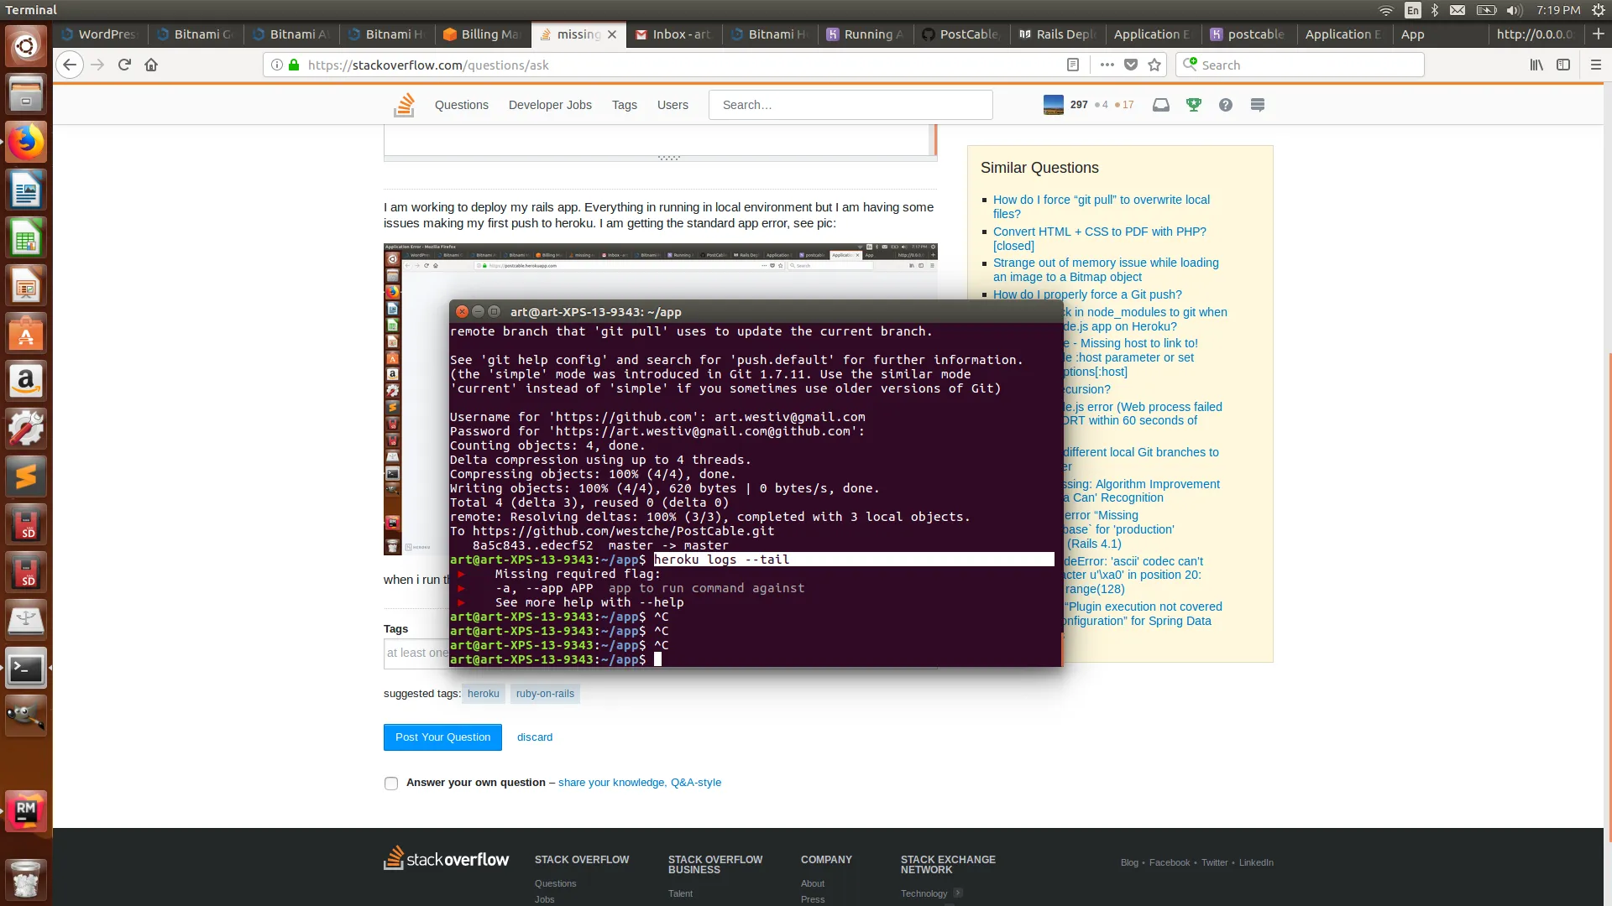Click Post Your Question button
The image size is (1612, 906).
coord(442,737)
